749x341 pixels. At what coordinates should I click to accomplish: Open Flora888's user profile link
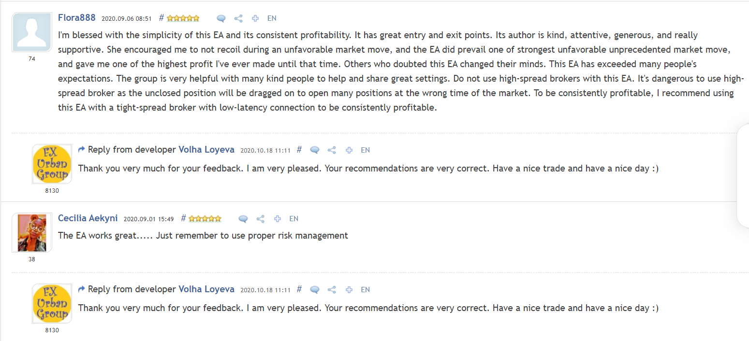point(76,18)
